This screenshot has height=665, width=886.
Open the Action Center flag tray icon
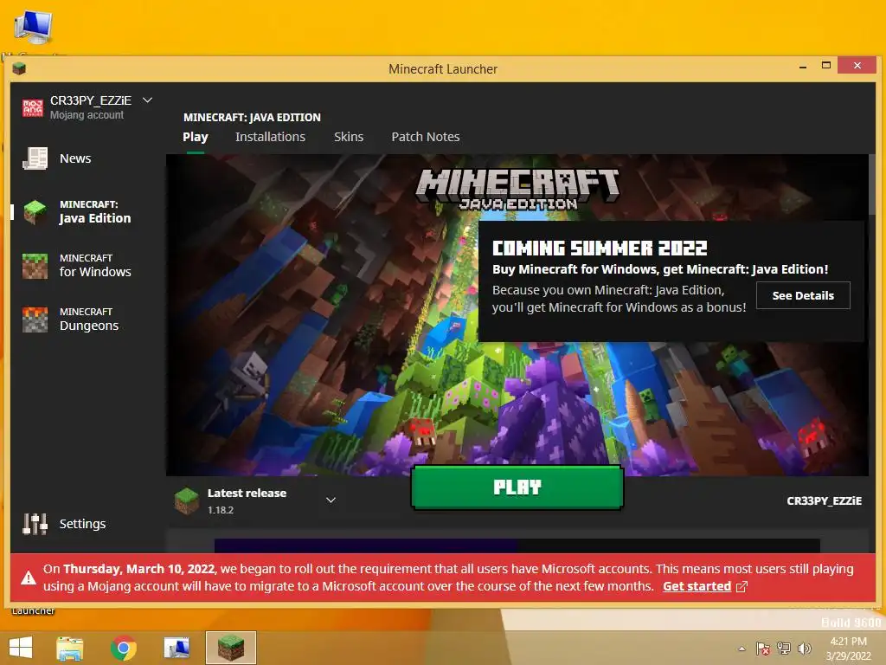pyautogui.click(x=763, y=649)
